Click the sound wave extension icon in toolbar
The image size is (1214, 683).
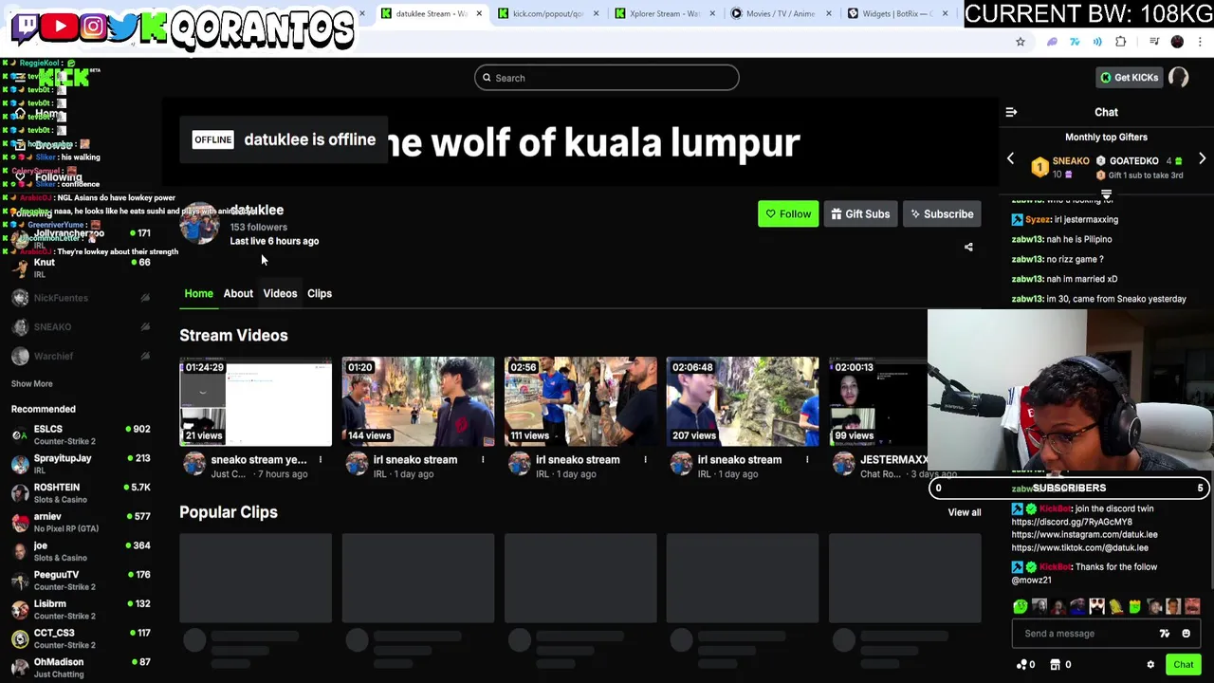tap(1097, 42)
